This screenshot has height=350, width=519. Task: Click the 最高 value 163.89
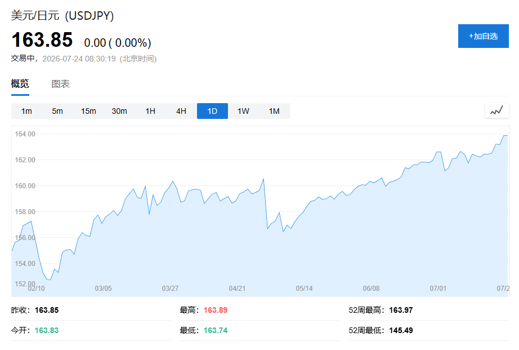(216, 310)
